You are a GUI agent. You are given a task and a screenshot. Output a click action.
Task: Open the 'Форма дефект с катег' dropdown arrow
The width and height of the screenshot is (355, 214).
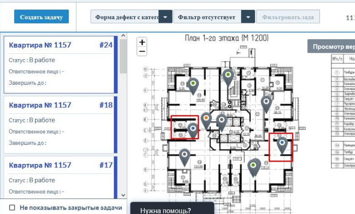click(166, 17)
